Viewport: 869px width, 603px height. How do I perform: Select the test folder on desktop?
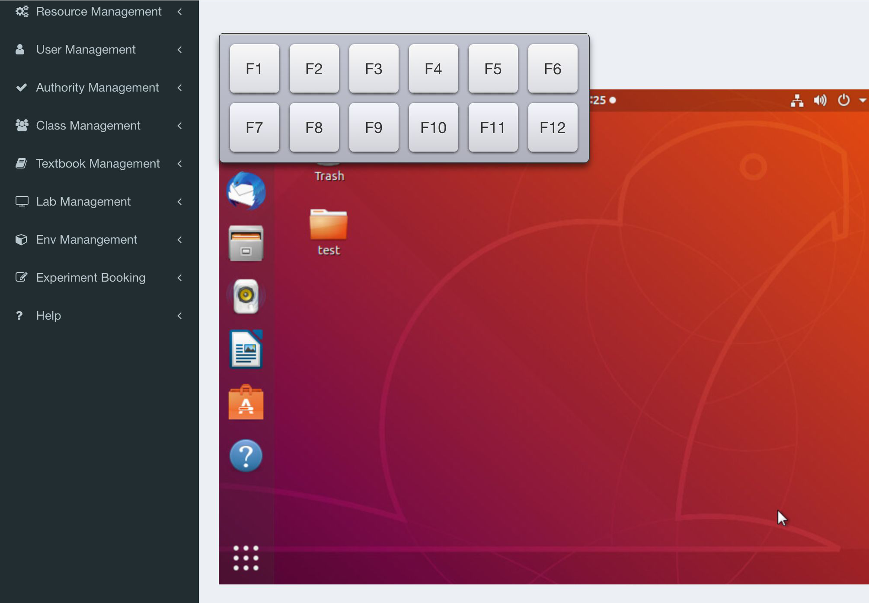329,225
